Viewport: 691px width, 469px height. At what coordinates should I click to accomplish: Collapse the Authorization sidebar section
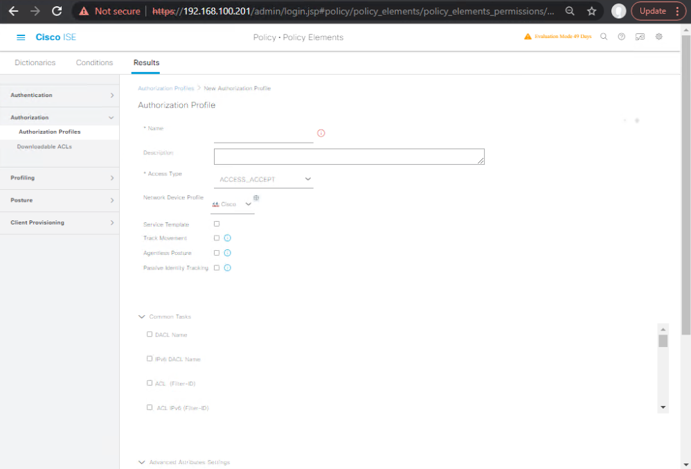60,118
